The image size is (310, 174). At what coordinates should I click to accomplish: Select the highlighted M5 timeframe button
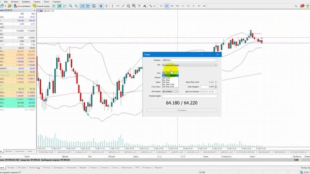point(167,6)
